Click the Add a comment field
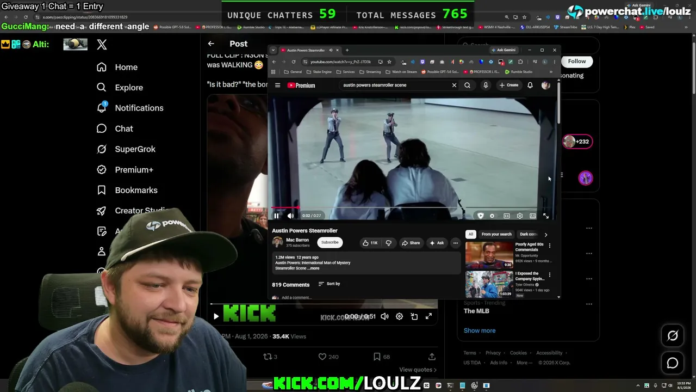Viewport: 696px width, 392px height. (x=296, y=297)
